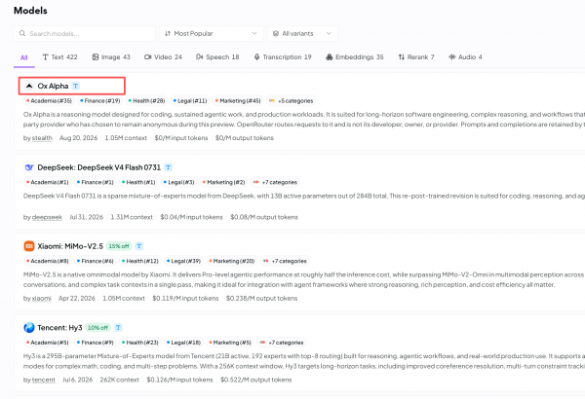585x399 pixels.
Task: Click Legal (#11) tag on Ox Alpha
Action: coord(189,101)
